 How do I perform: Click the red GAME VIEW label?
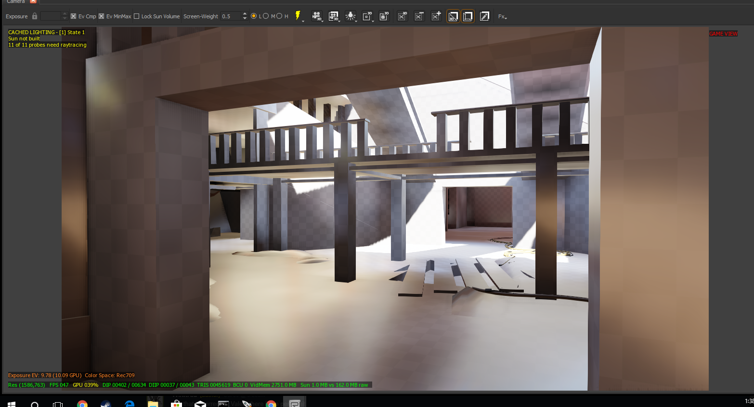pos(723,34)
